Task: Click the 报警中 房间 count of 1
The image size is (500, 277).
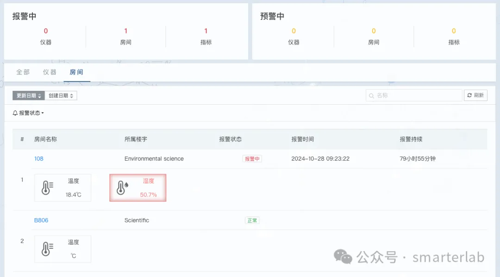Action: tap(125, 31)
